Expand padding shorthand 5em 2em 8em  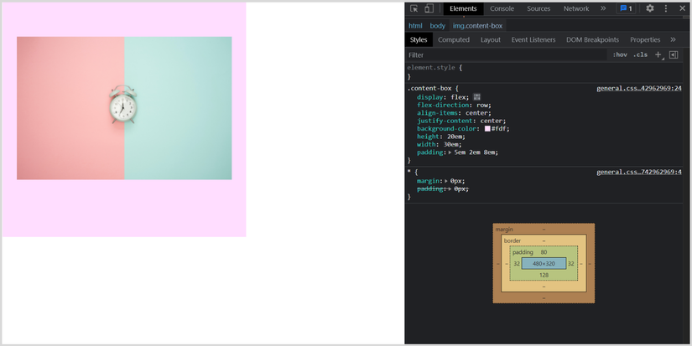[450, 152]
